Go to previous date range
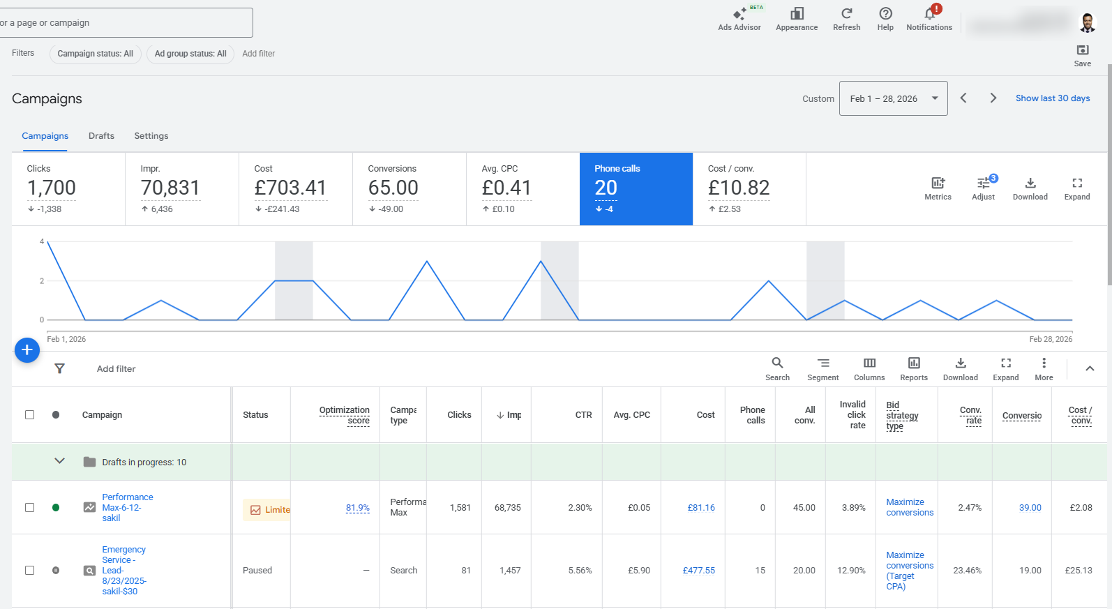 [x=963, y=98]
